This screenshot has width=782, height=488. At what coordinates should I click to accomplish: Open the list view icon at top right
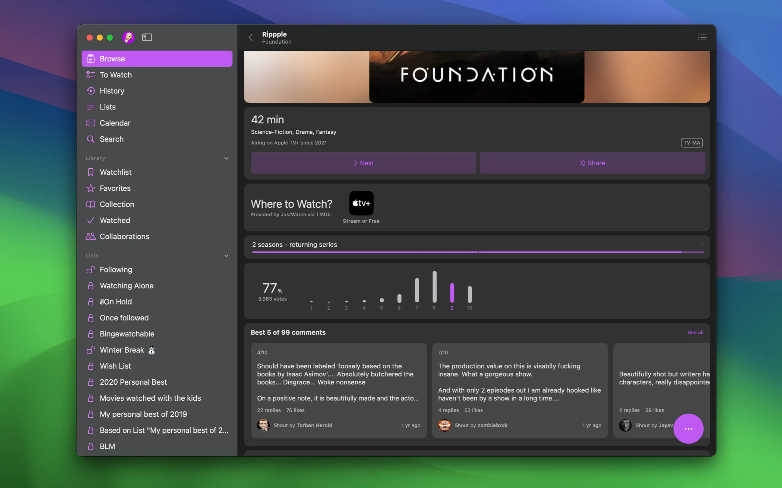pos(702,37)
